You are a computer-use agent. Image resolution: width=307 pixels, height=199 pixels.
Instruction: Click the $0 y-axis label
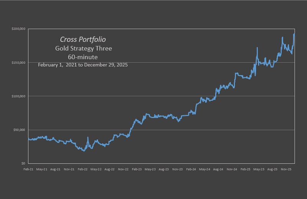(23, 163)
